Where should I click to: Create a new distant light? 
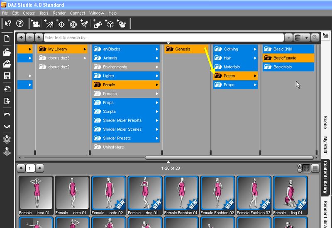pyautogui.click(x=49, y=23)
